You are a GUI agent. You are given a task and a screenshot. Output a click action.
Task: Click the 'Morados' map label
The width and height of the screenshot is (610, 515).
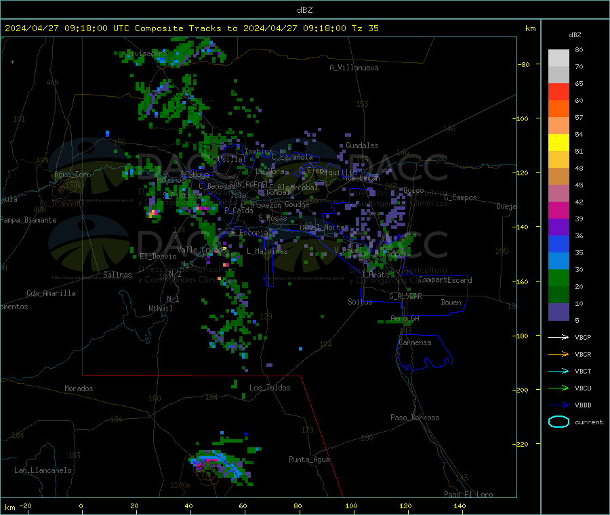pos(79,388)
